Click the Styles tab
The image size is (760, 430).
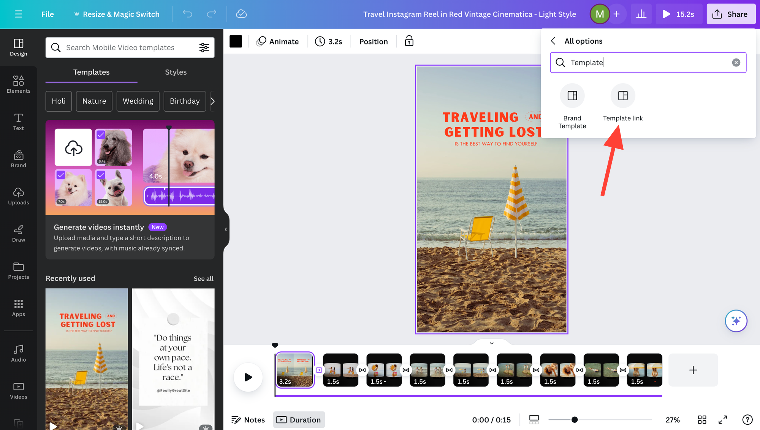click(x=176, y=72)
